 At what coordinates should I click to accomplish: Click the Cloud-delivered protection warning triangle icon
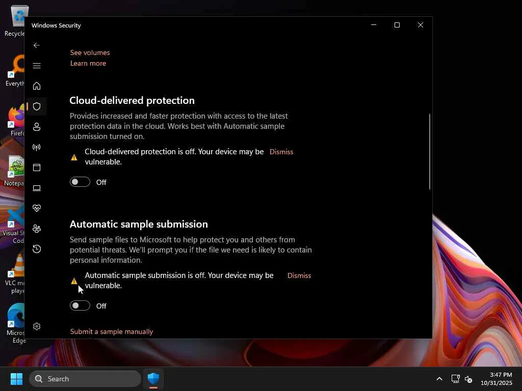[74, 157]
